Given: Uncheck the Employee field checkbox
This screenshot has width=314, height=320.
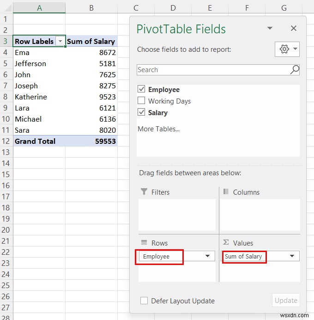Looking at the screenshot, I should 141,90.
